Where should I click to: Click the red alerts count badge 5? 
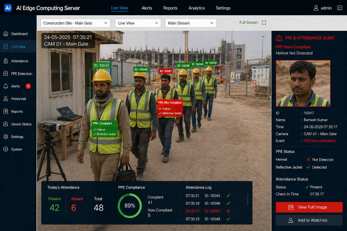28,86
